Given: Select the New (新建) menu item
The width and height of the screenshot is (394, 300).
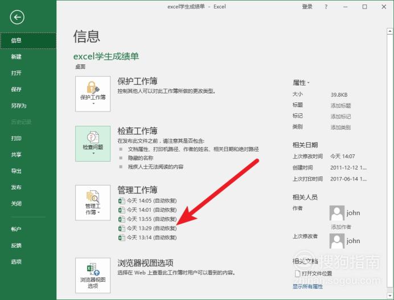Looking at the screenshot, I should point(28,57).
